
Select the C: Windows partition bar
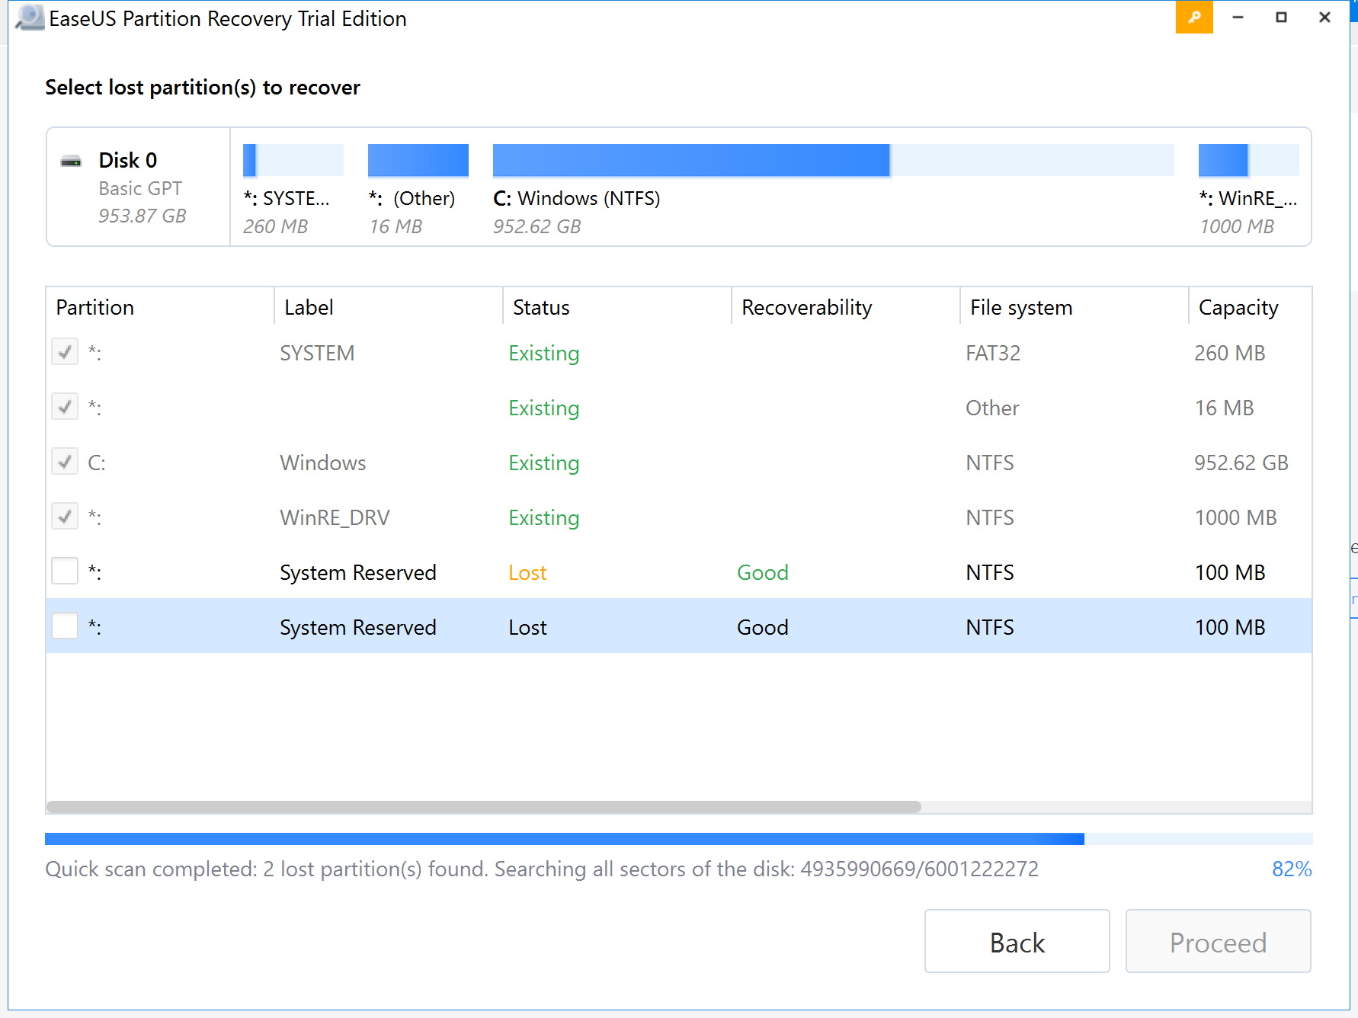pyautogui.click(x=832, y=160)
